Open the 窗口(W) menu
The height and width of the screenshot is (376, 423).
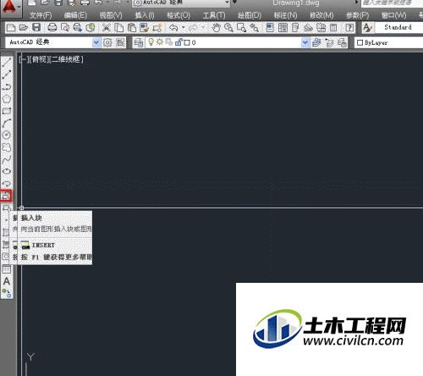(393, 15)
